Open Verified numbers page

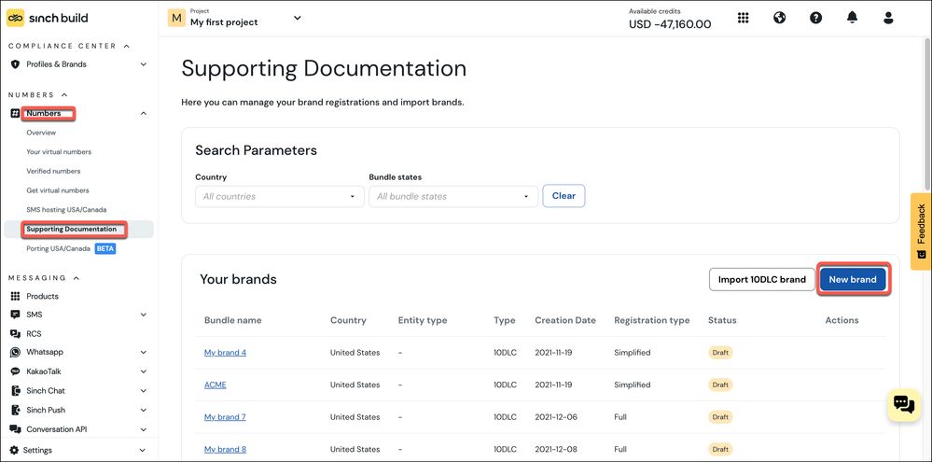tap(53, 171)
